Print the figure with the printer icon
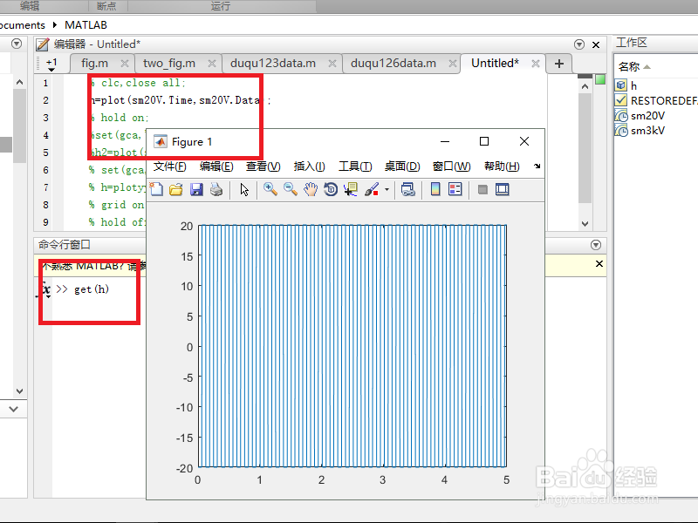698x523 pixels. coord(216,189)
